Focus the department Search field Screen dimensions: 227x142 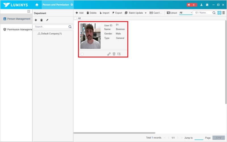click(51, 27)
